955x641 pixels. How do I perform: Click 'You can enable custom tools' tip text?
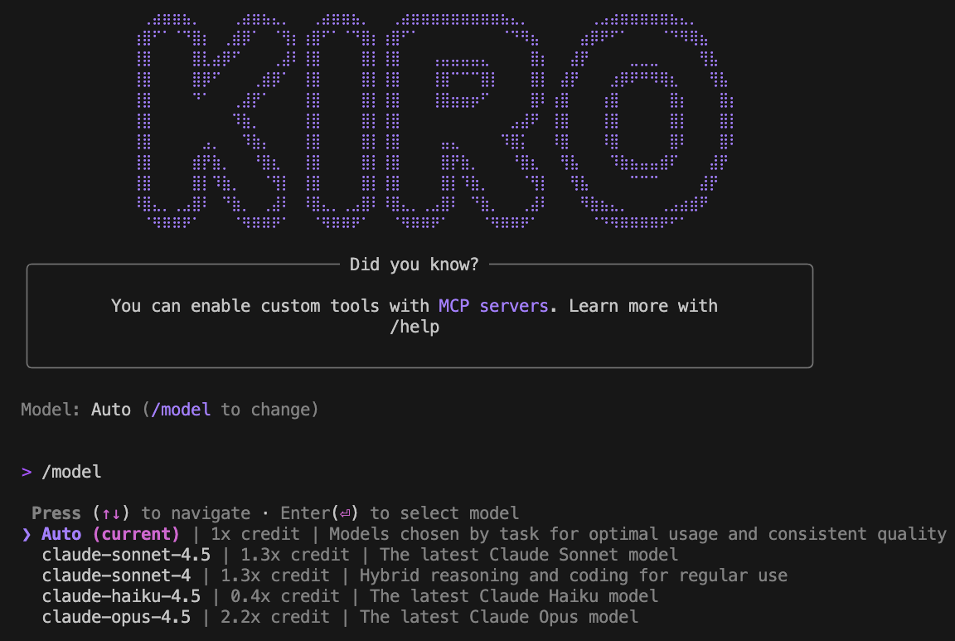pyautogui.click(x=414, y=316)
